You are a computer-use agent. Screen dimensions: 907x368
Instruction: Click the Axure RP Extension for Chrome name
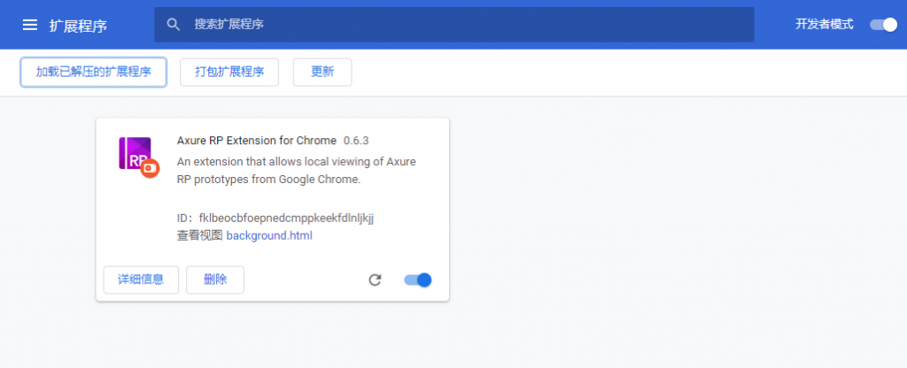pyautogui.click(x=257, y=141)
